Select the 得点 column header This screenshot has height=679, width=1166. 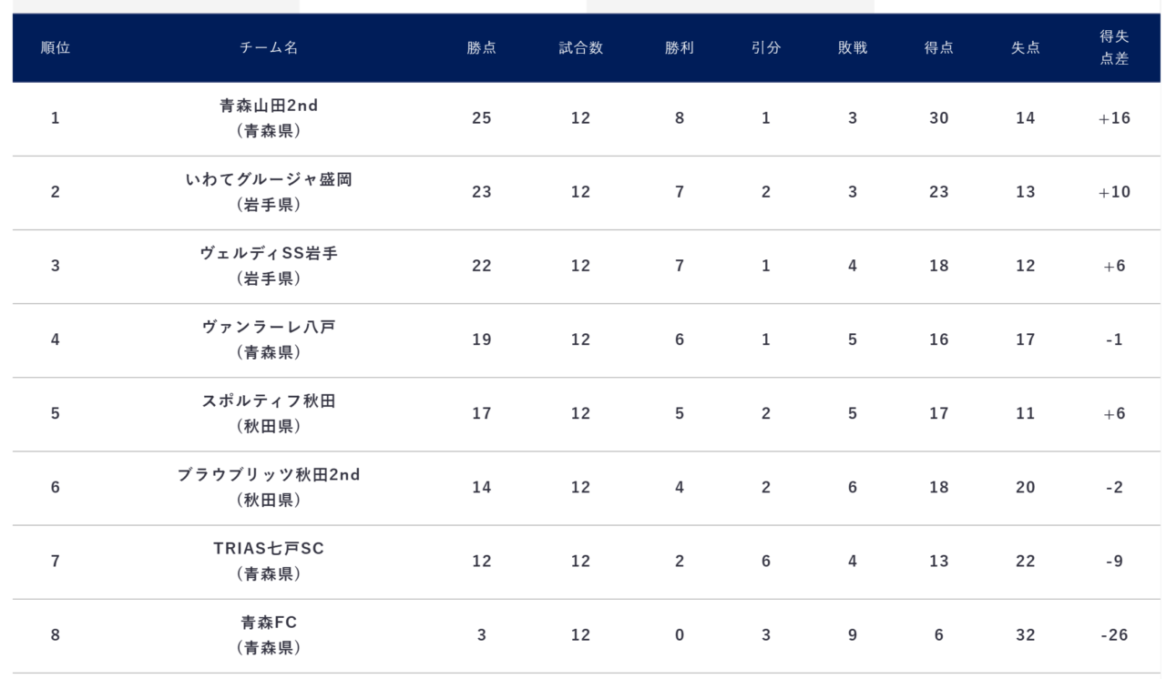coord(939,48)
